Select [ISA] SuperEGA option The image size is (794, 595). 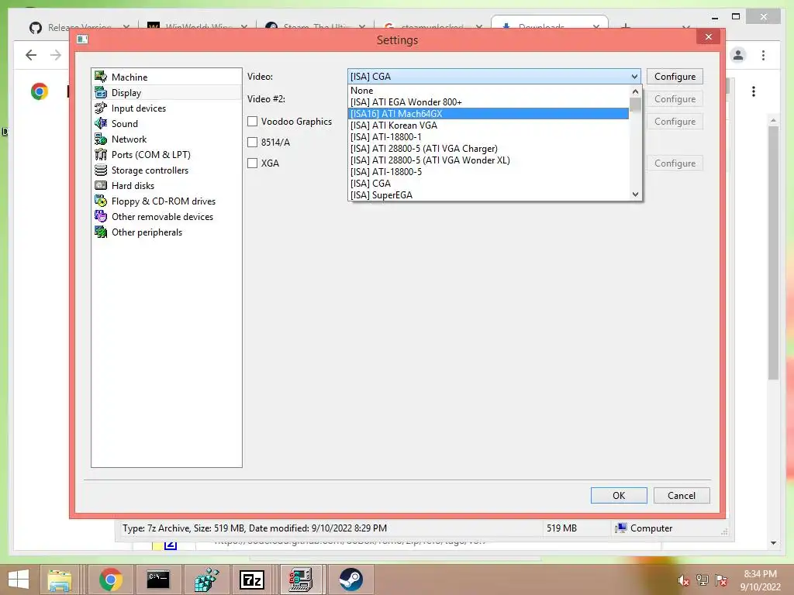point(488,195)
